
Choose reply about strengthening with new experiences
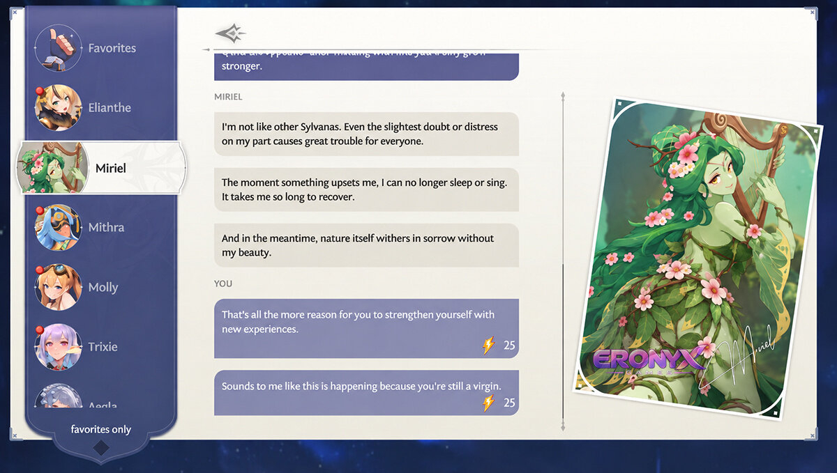pyautogui.click(x=366, y=329)
